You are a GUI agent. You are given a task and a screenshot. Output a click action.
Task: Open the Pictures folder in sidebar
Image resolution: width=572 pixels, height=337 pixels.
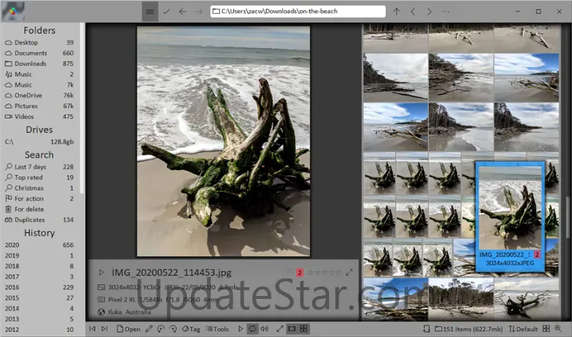[x=39, y=105]
